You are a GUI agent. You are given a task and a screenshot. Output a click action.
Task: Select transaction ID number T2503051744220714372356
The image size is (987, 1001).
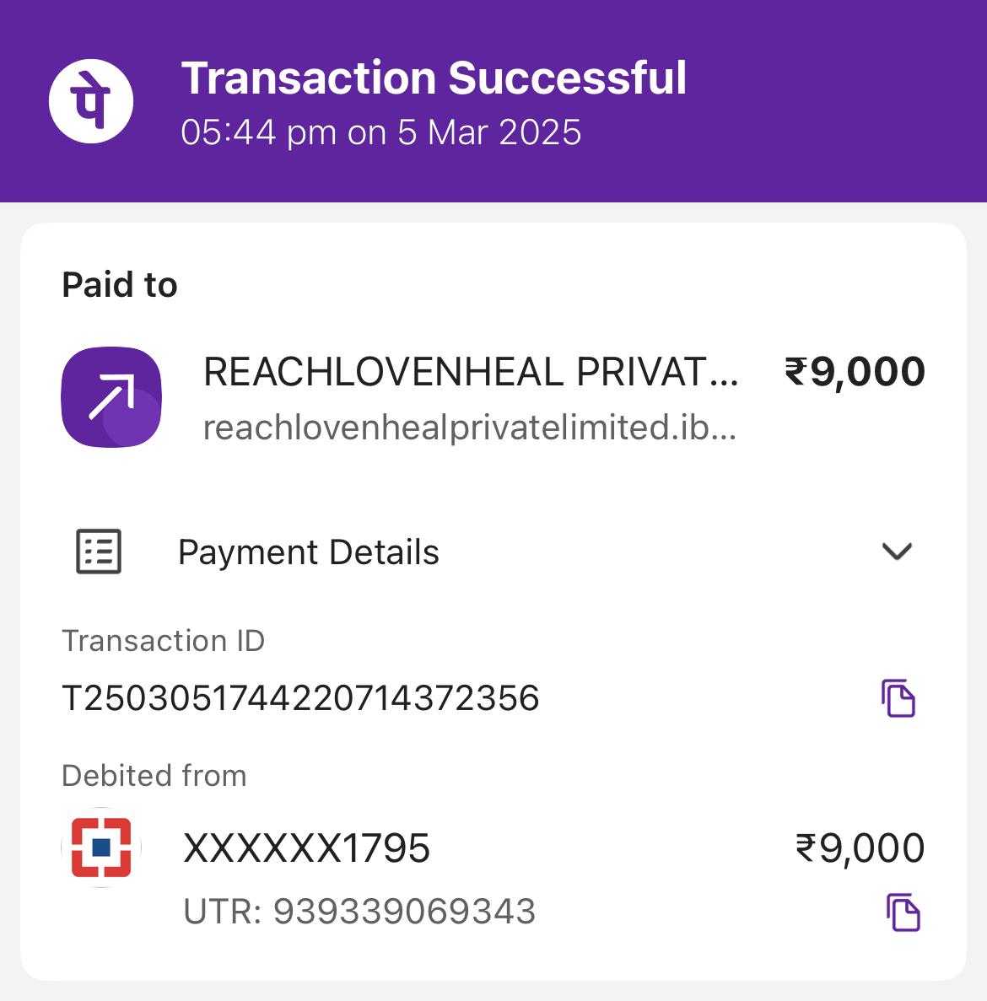click(x=300, y=697)
